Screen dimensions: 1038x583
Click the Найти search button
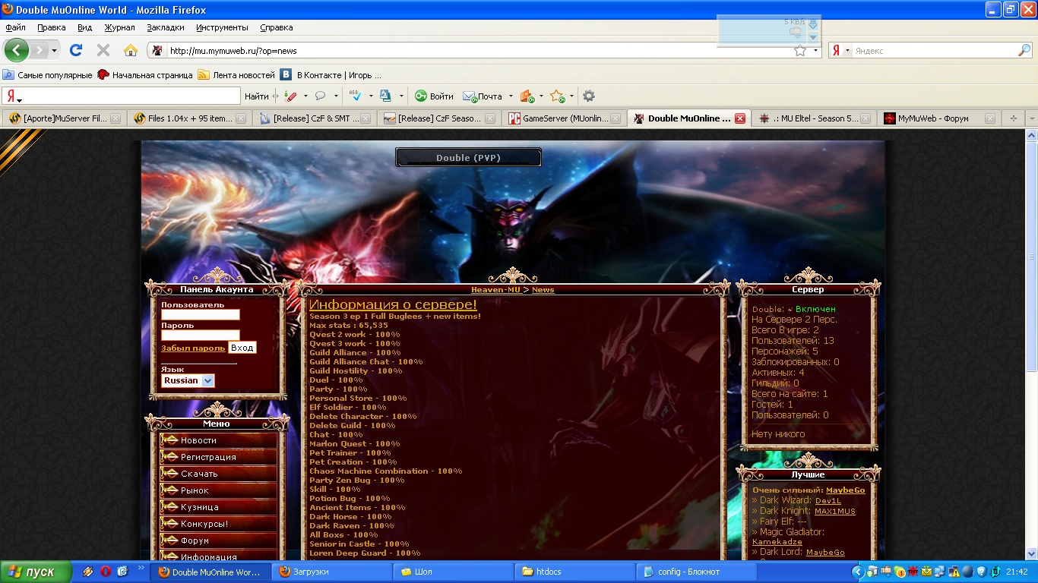tap(257, 96)
